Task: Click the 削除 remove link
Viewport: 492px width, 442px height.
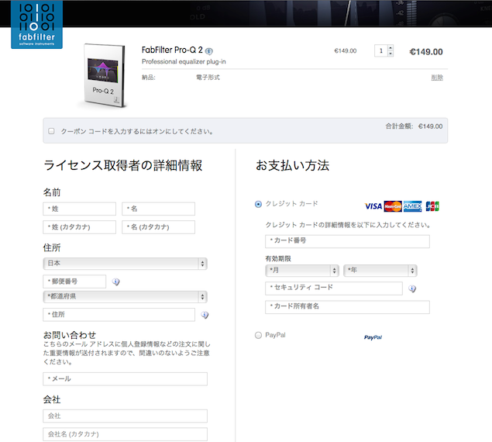Action: tap(437, 78)
